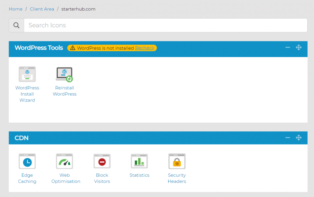Click the WordPress Tools panel title
The height and width of the screenshot is (197, 314).
pyautogui.click(x=39, y=48)
